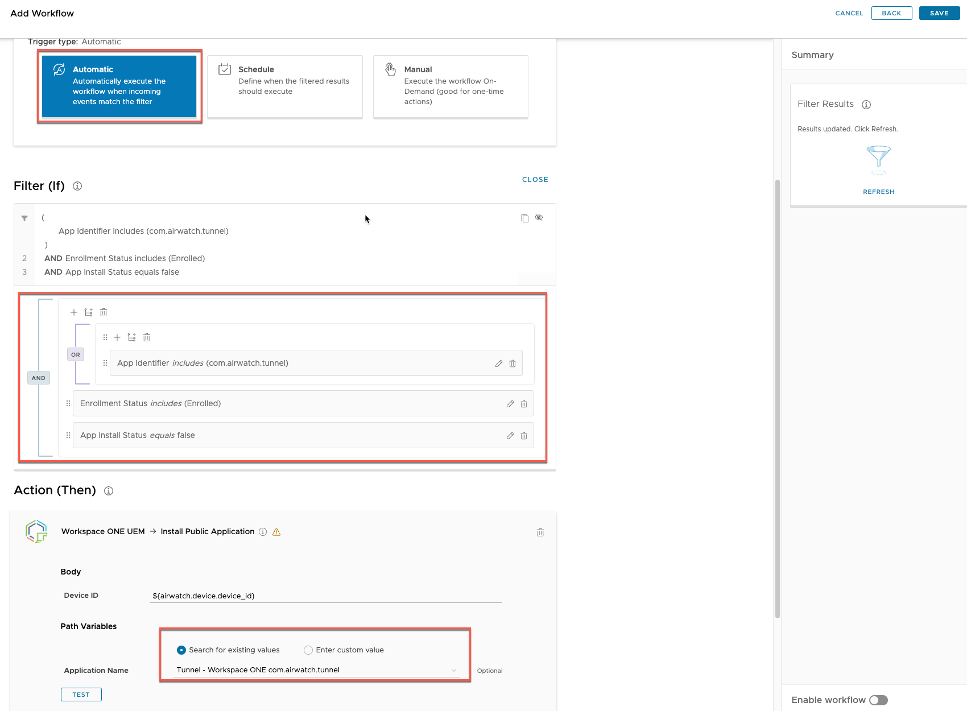Add a nested condition group
Screen dimensions: 967x711
pyautogui.click(x=131, y=337)
